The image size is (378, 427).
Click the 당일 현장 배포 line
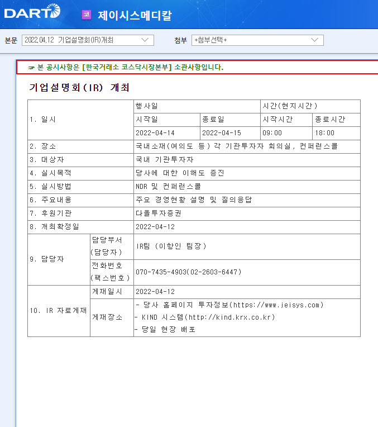coord(165,330)
